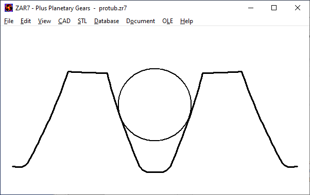Image resolution: width=310 pixels, height=195 pixels.
Task: Click the tooth gap root line at bottom
Action: tap(155, 172)
